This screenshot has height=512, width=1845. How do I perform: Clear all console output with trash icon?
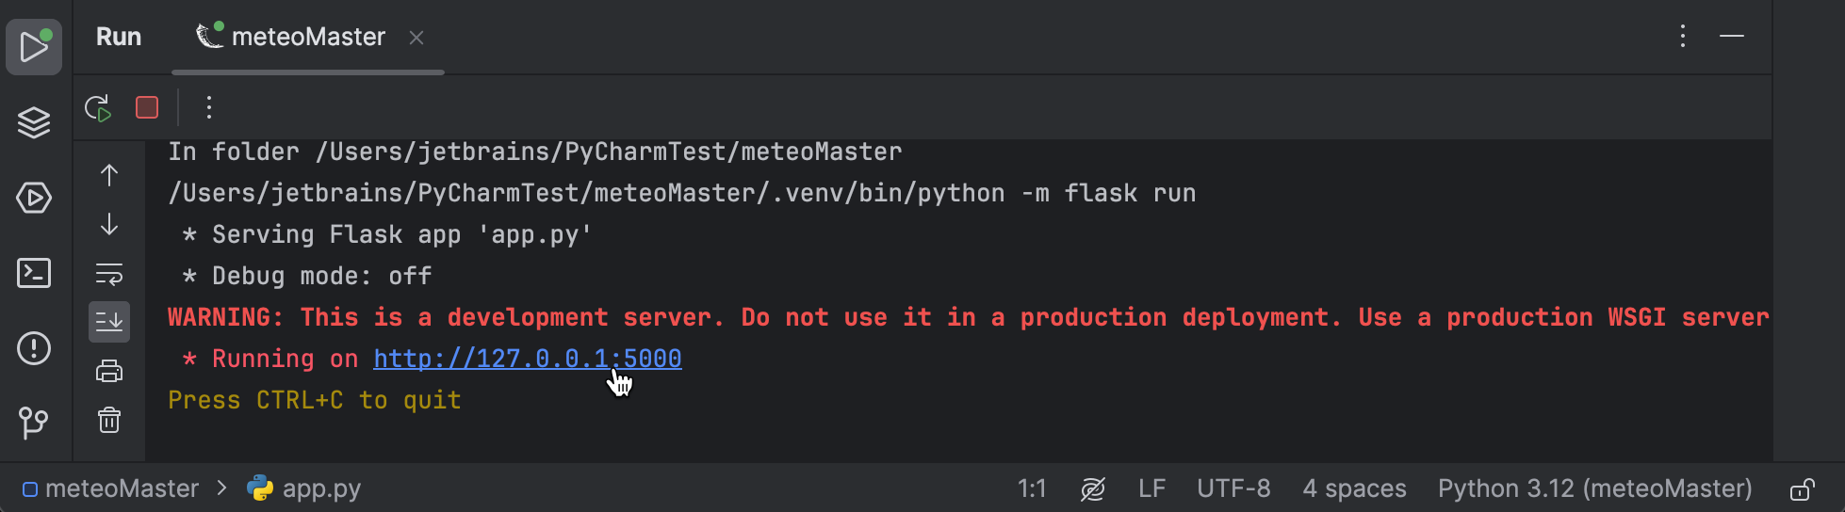(109, 420)
